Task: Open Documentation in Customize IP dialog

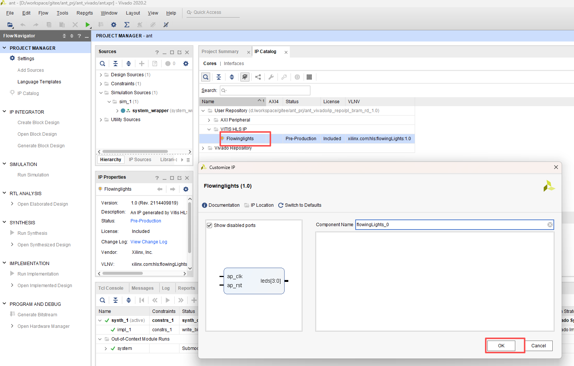Action: (221, 205)
